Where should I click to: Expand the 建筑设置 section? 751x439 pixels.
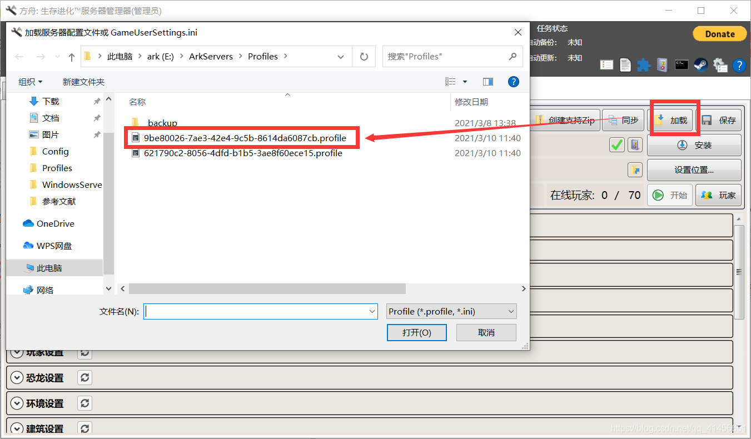click(x=17, y=429)
